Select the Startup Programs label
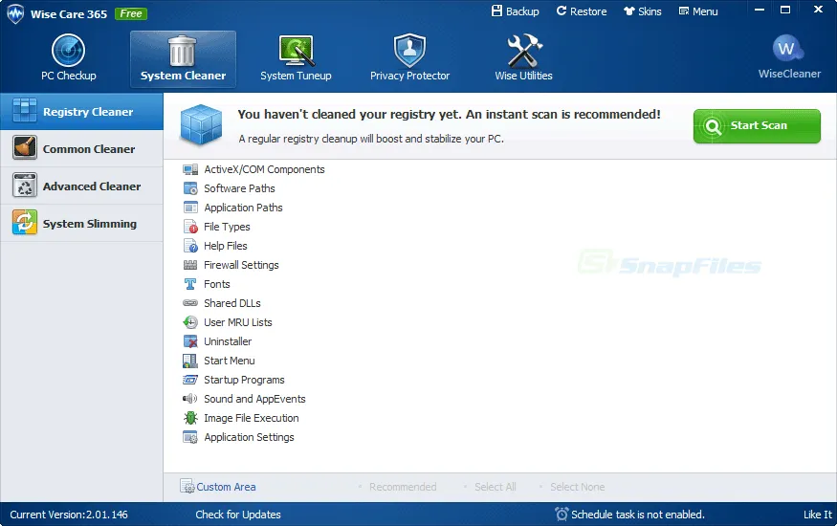The width and height of the screenshot is (837, 526). pyautogui.click(x=244, y=380)
